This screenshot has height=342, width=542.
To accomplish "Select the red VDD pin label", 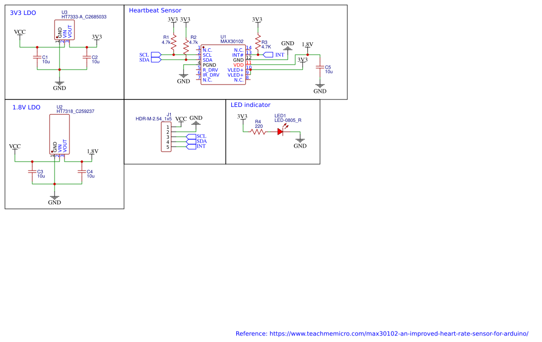I will (239, 65).
